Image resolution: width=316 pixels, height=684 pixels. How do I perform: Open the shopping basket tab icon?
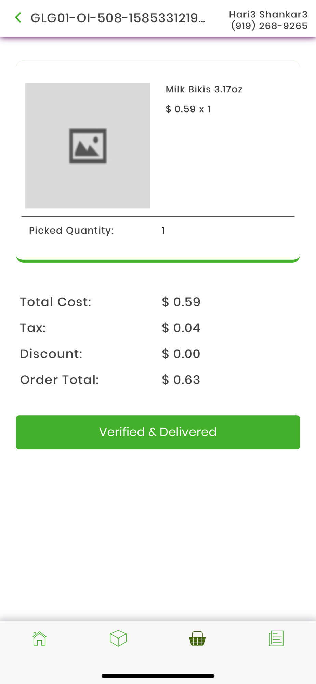click(197, 638)
